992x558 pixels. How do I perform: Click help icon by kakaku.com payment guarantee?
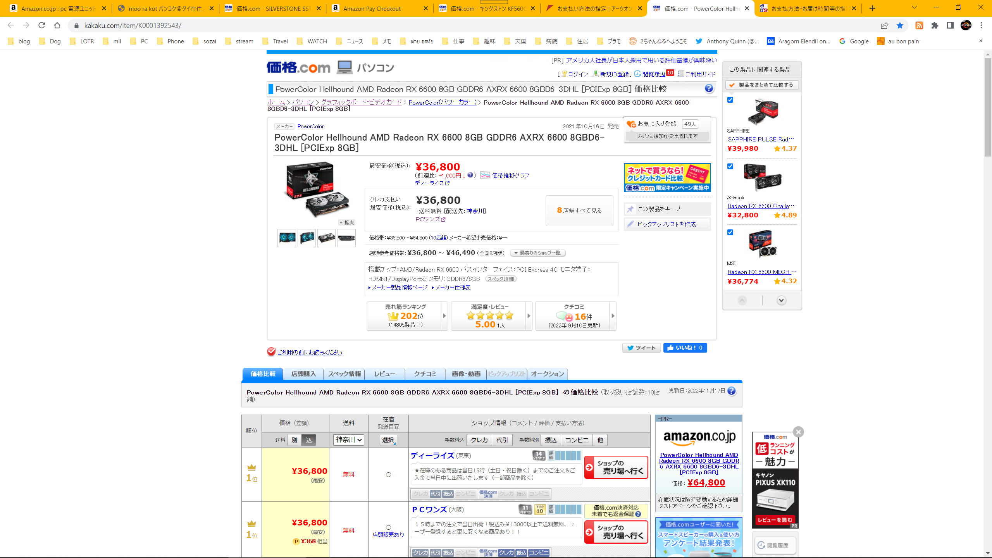click(638, 514)
